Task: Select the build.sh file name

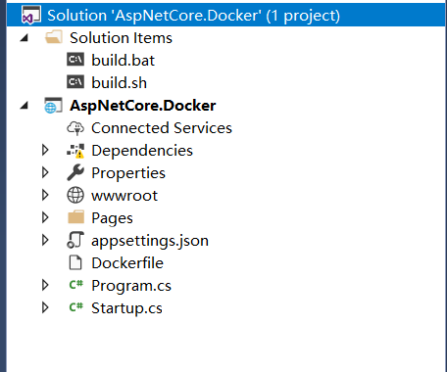Action: (119, 83)
